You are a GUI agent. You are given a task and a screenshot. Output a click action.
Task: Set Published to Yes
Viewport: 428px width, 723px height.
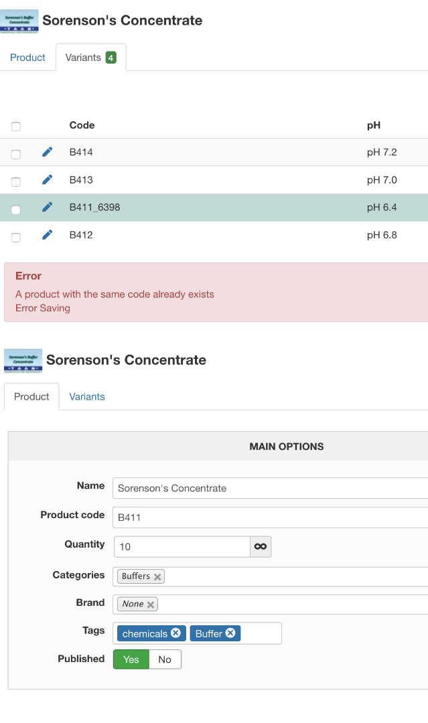point(131,659)
